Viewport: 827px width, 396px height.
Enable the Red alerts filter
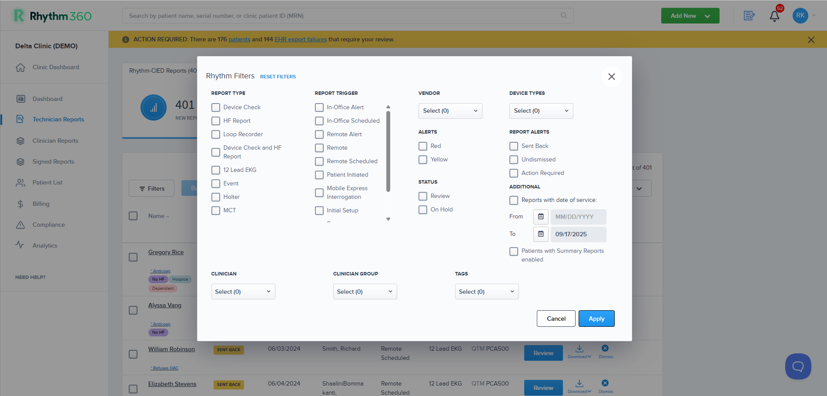(x=423, y=146)
